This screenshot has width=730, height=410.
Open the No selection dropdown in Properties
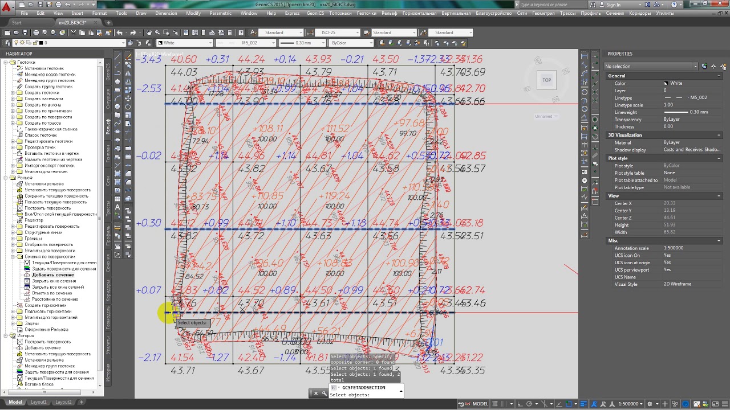pos(651,66)
